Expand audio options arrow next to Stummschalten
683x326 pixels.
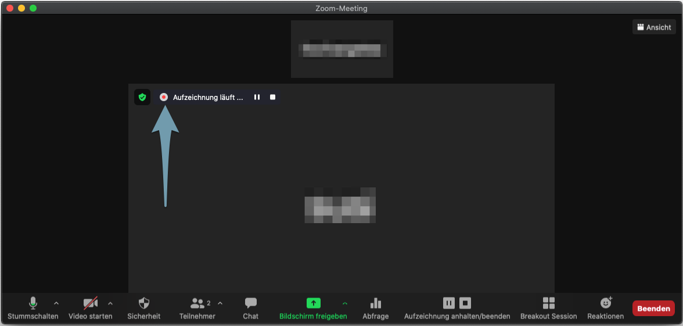tap(56, 303)
